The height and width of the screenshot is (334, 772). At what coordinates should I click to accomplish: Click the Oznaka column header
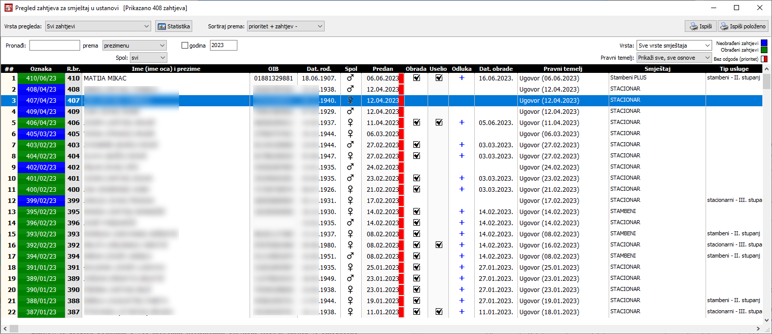[x=41, y=69]
